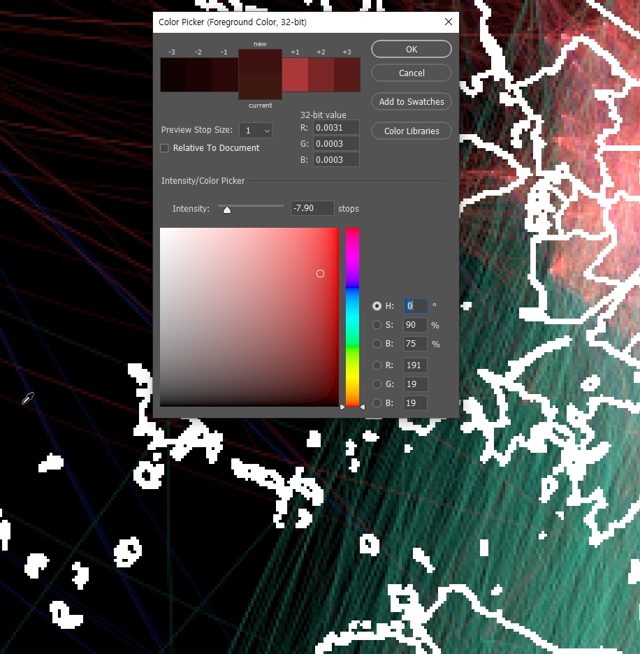Select the -1 stop preview swatch
Screen dimensions: 640x654
click(x=225, y=75)
